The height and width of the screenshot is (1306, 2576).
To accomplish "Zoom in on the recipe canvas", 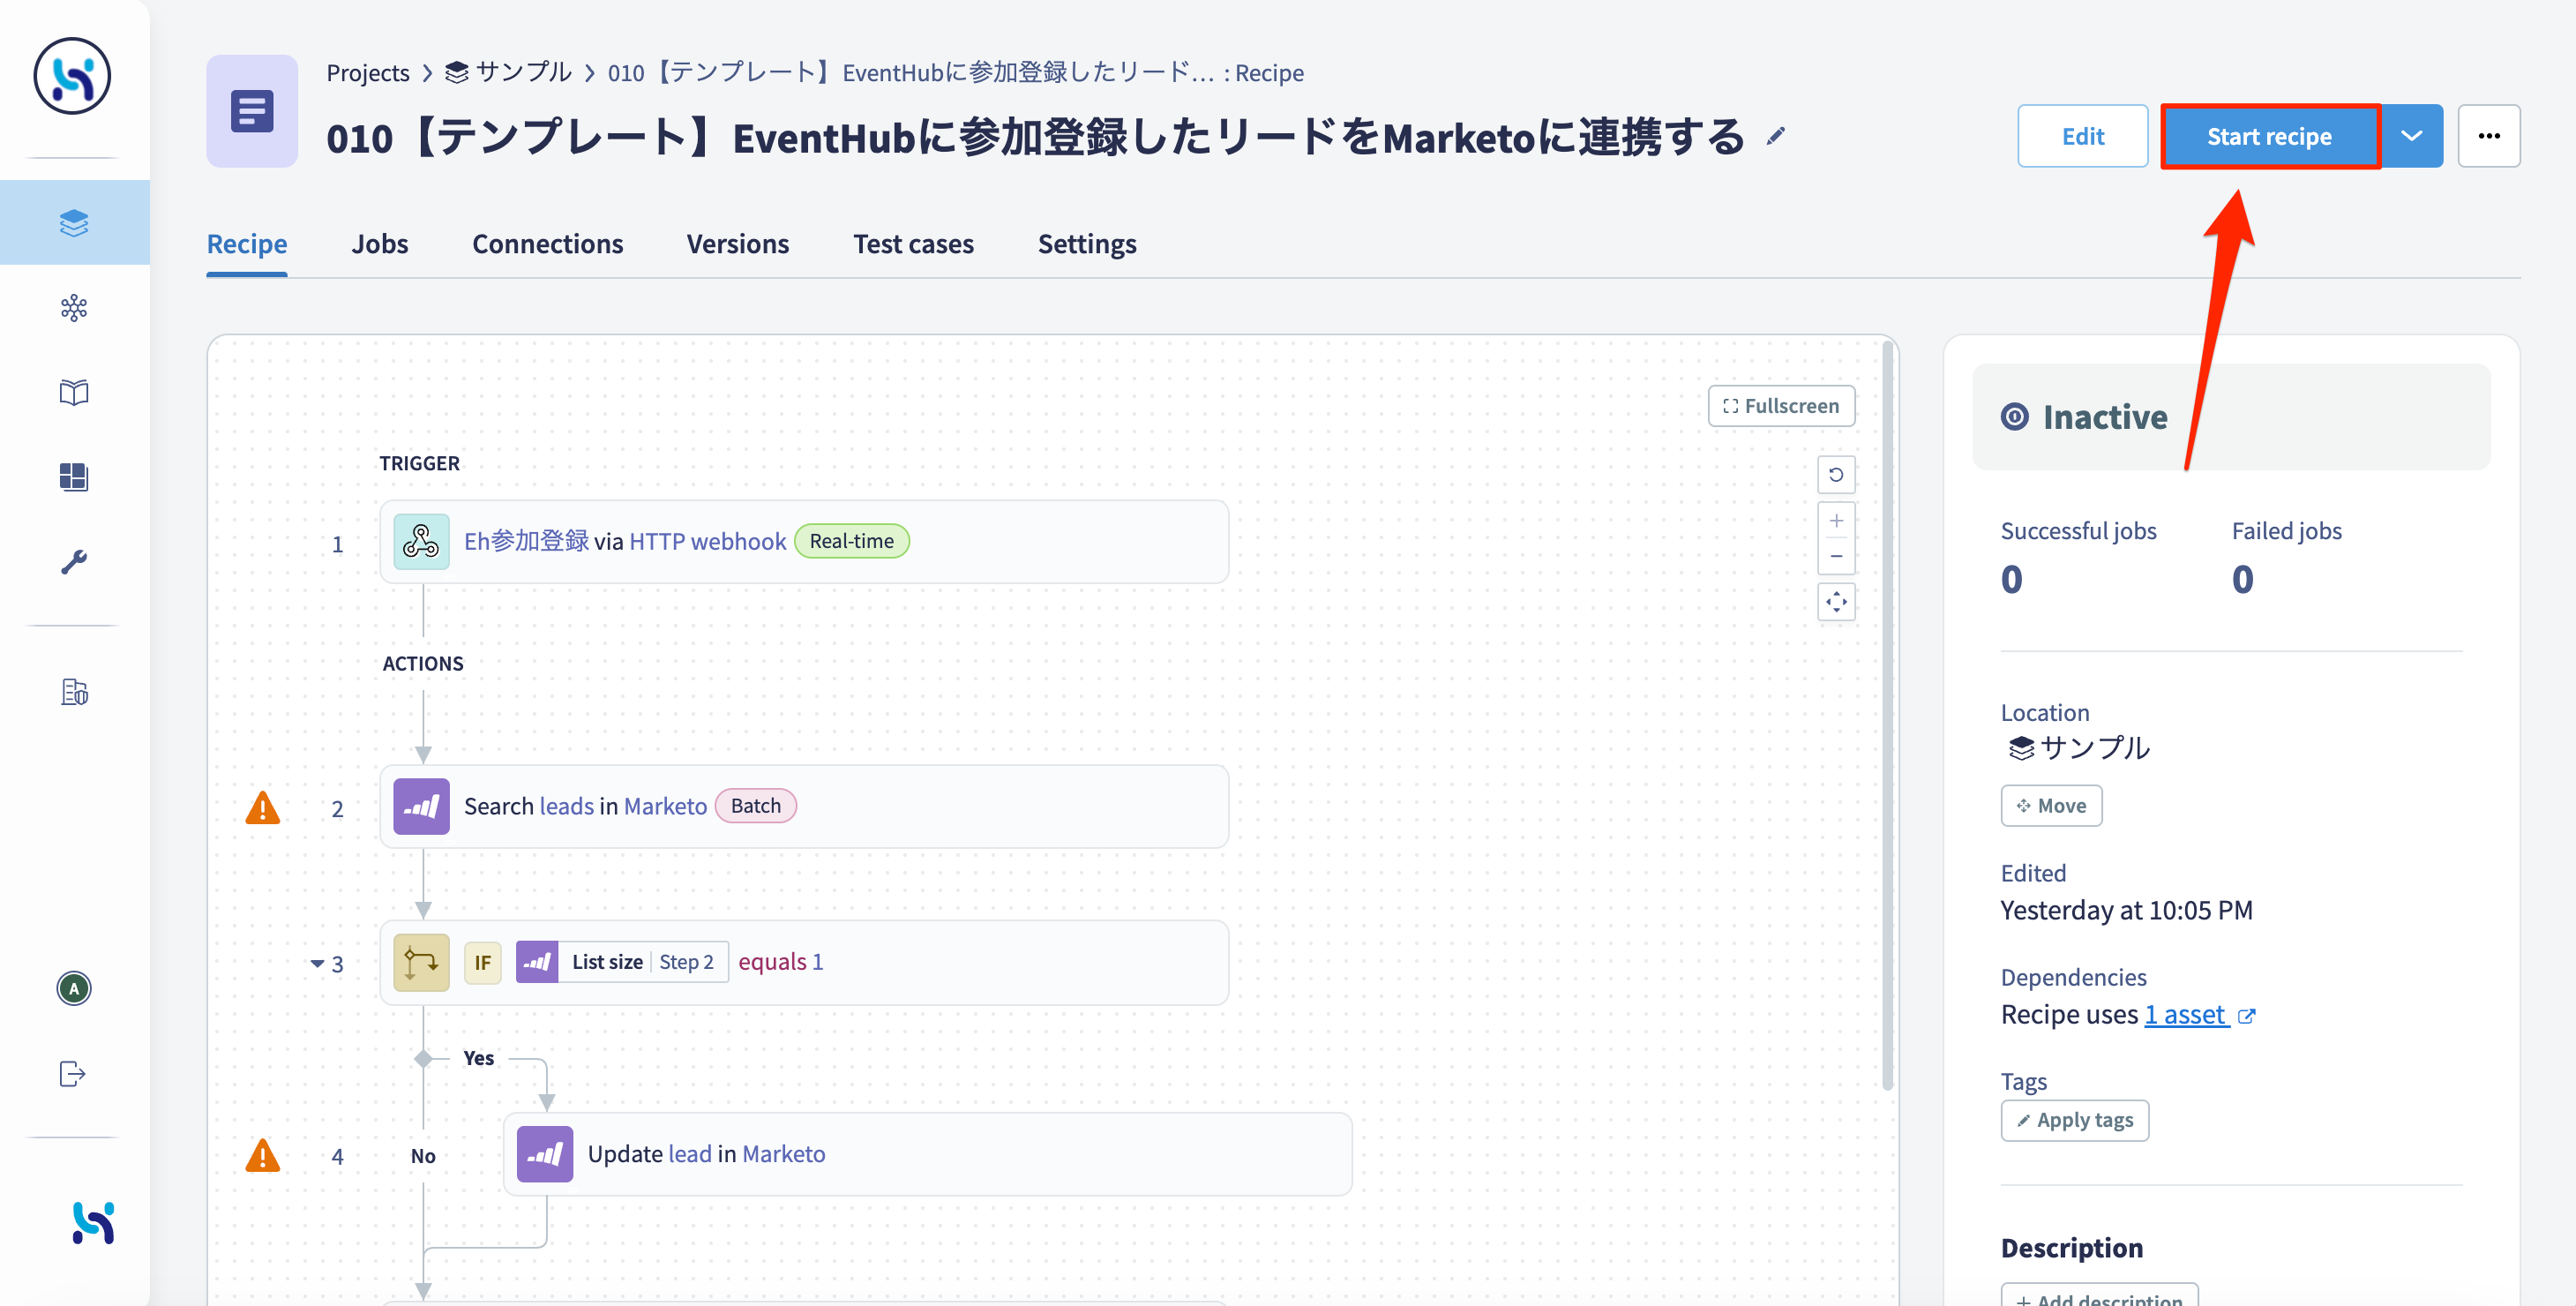I will (1836, 520).
